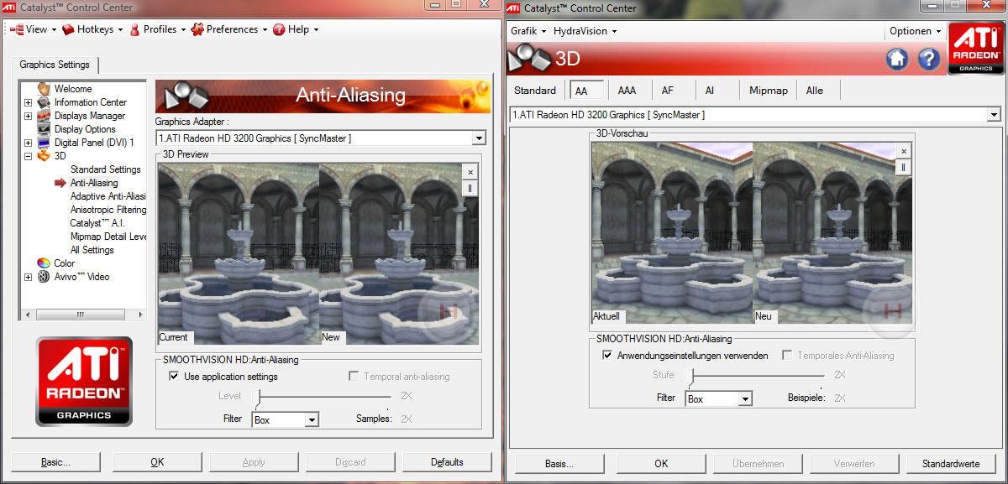Click the Basic... button

55,462
